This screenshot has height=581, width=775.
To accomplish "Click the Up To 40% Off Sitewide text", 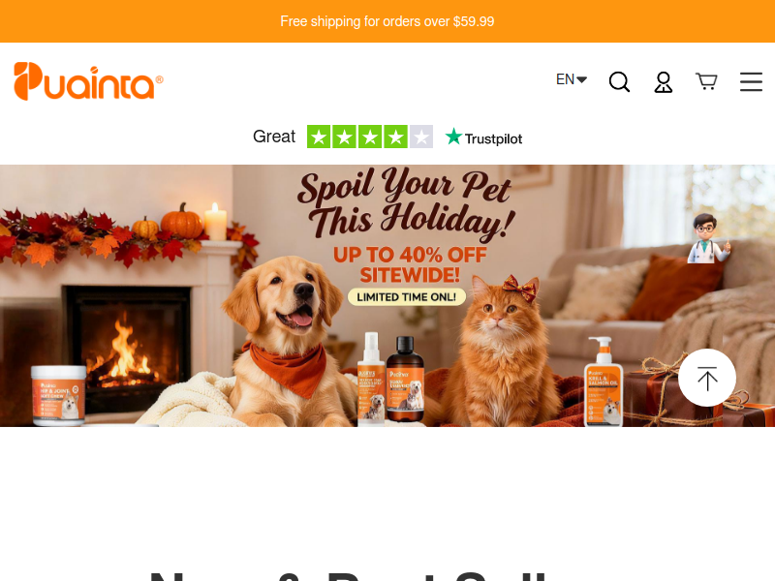I will pos(410,264).
